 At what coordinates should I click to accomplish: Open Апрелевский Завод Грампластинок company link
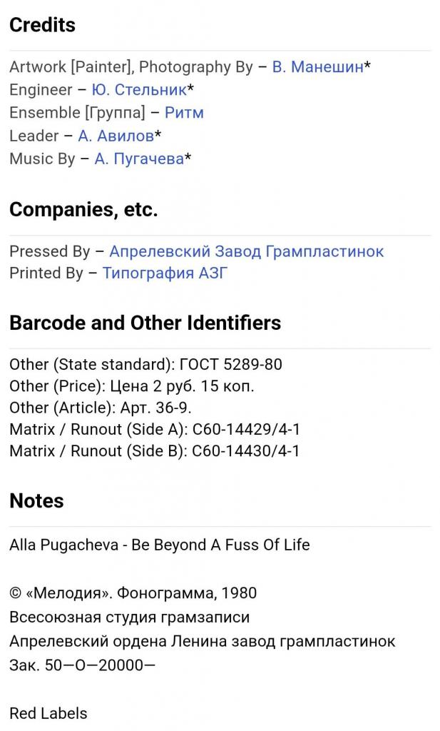(246, 251)
